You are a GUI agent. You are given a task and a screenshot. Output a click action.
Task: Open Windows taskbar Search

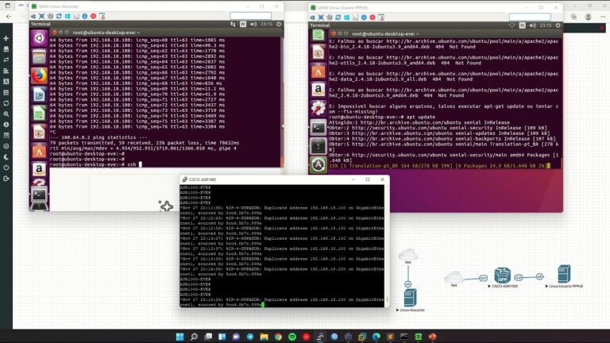[x=194, y=337]
